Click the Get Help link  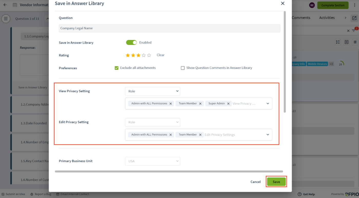pyautogui.click(x=306, y=194)
